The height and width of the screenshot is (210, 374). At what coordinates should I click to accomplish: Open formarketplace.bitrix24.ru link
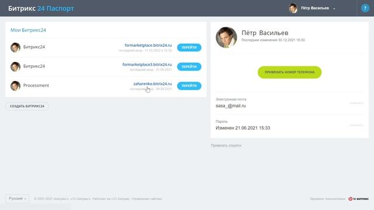(x=148, y=45)
